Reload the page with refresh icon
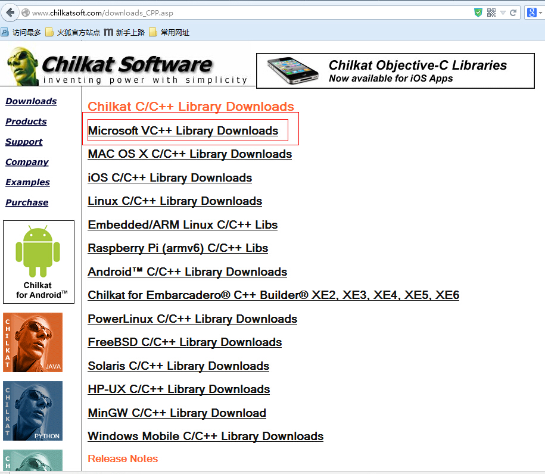Screen dimensions: 545x474 coord(513,13)
